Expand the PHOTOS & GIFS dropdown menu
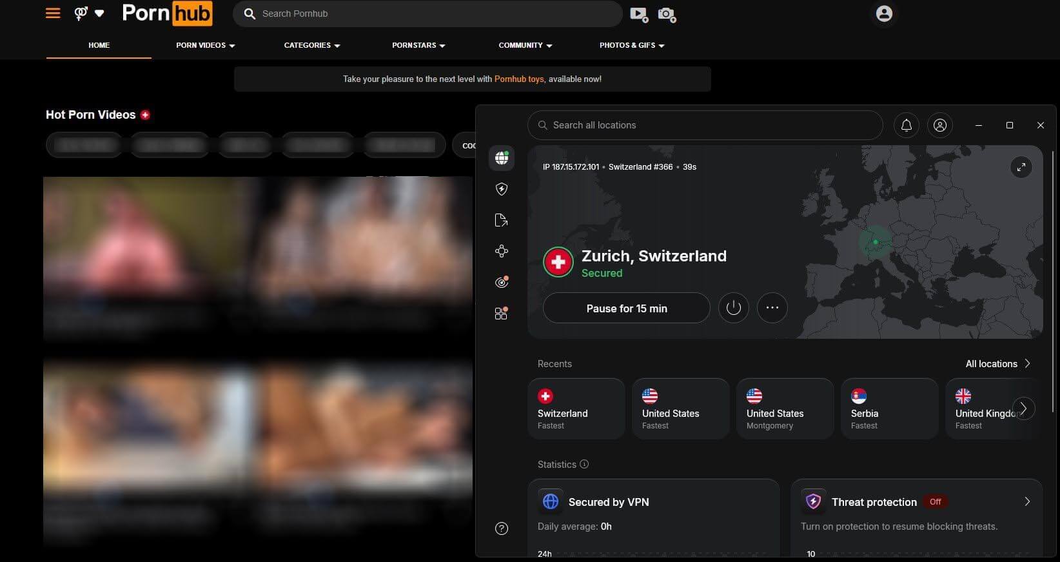 click(632, 45)
